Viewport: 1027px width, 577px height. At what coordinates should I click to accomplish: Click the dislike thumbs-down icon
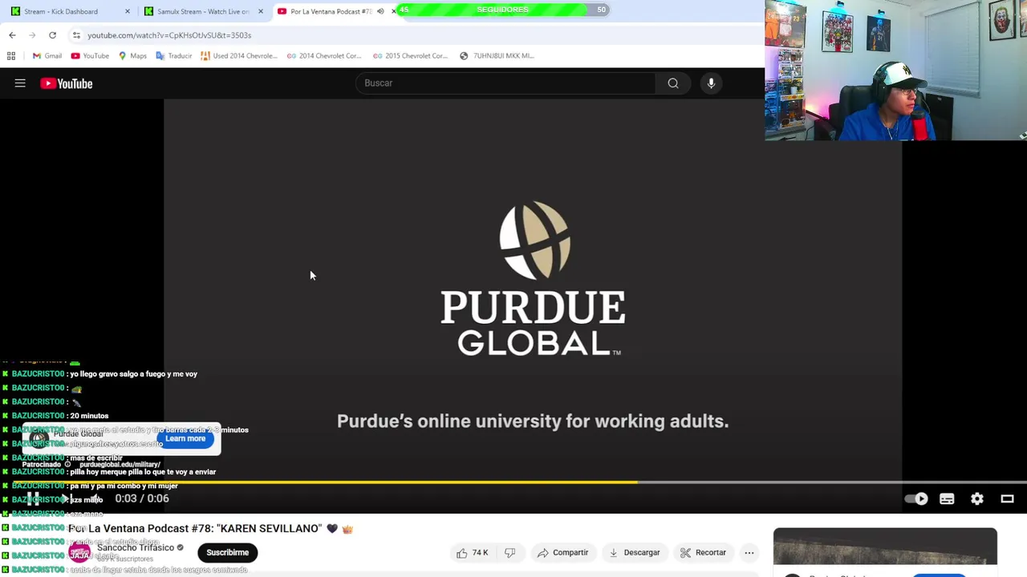pyautogui.click(x=509, y=553)
